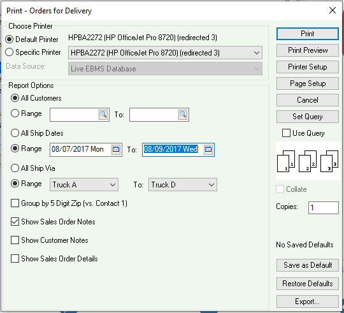The width and height of the screenshot is (344, 313).
Task: Click into the Copies input field
Action: click(x=324, y=207)
